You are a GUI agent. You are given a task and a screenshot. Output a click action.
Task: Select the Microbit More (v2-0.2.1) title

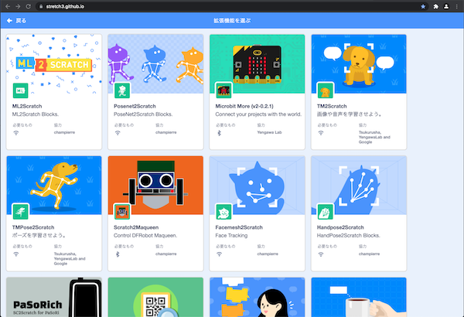244,106
